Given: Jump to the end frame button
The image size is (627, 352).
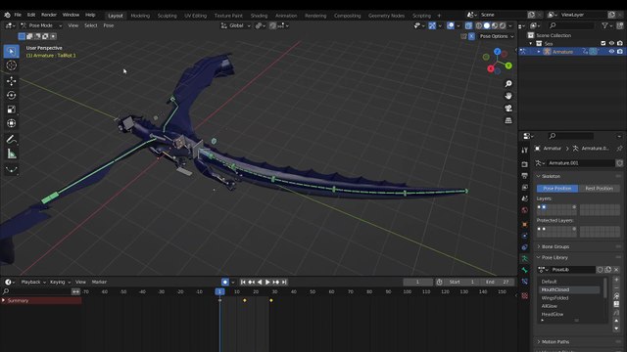Looking at the screenshot, I should tap(284, 282).
